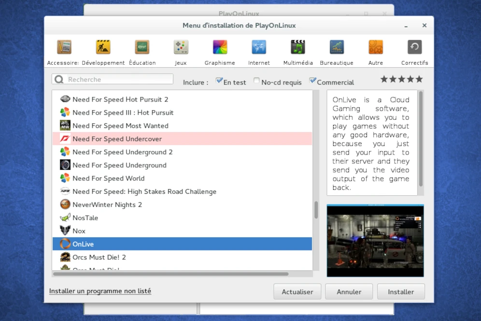The height and width of the screenshot is (321, 481).
Task: Click the NeverWinter Nights 2 icon
Action: (65, 204)
